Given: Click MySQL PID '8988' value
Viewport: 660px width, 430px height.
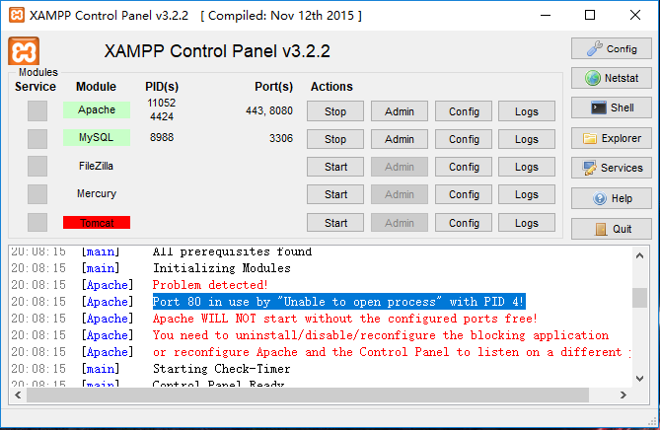Looking at the screenshot, I should 162,138.
